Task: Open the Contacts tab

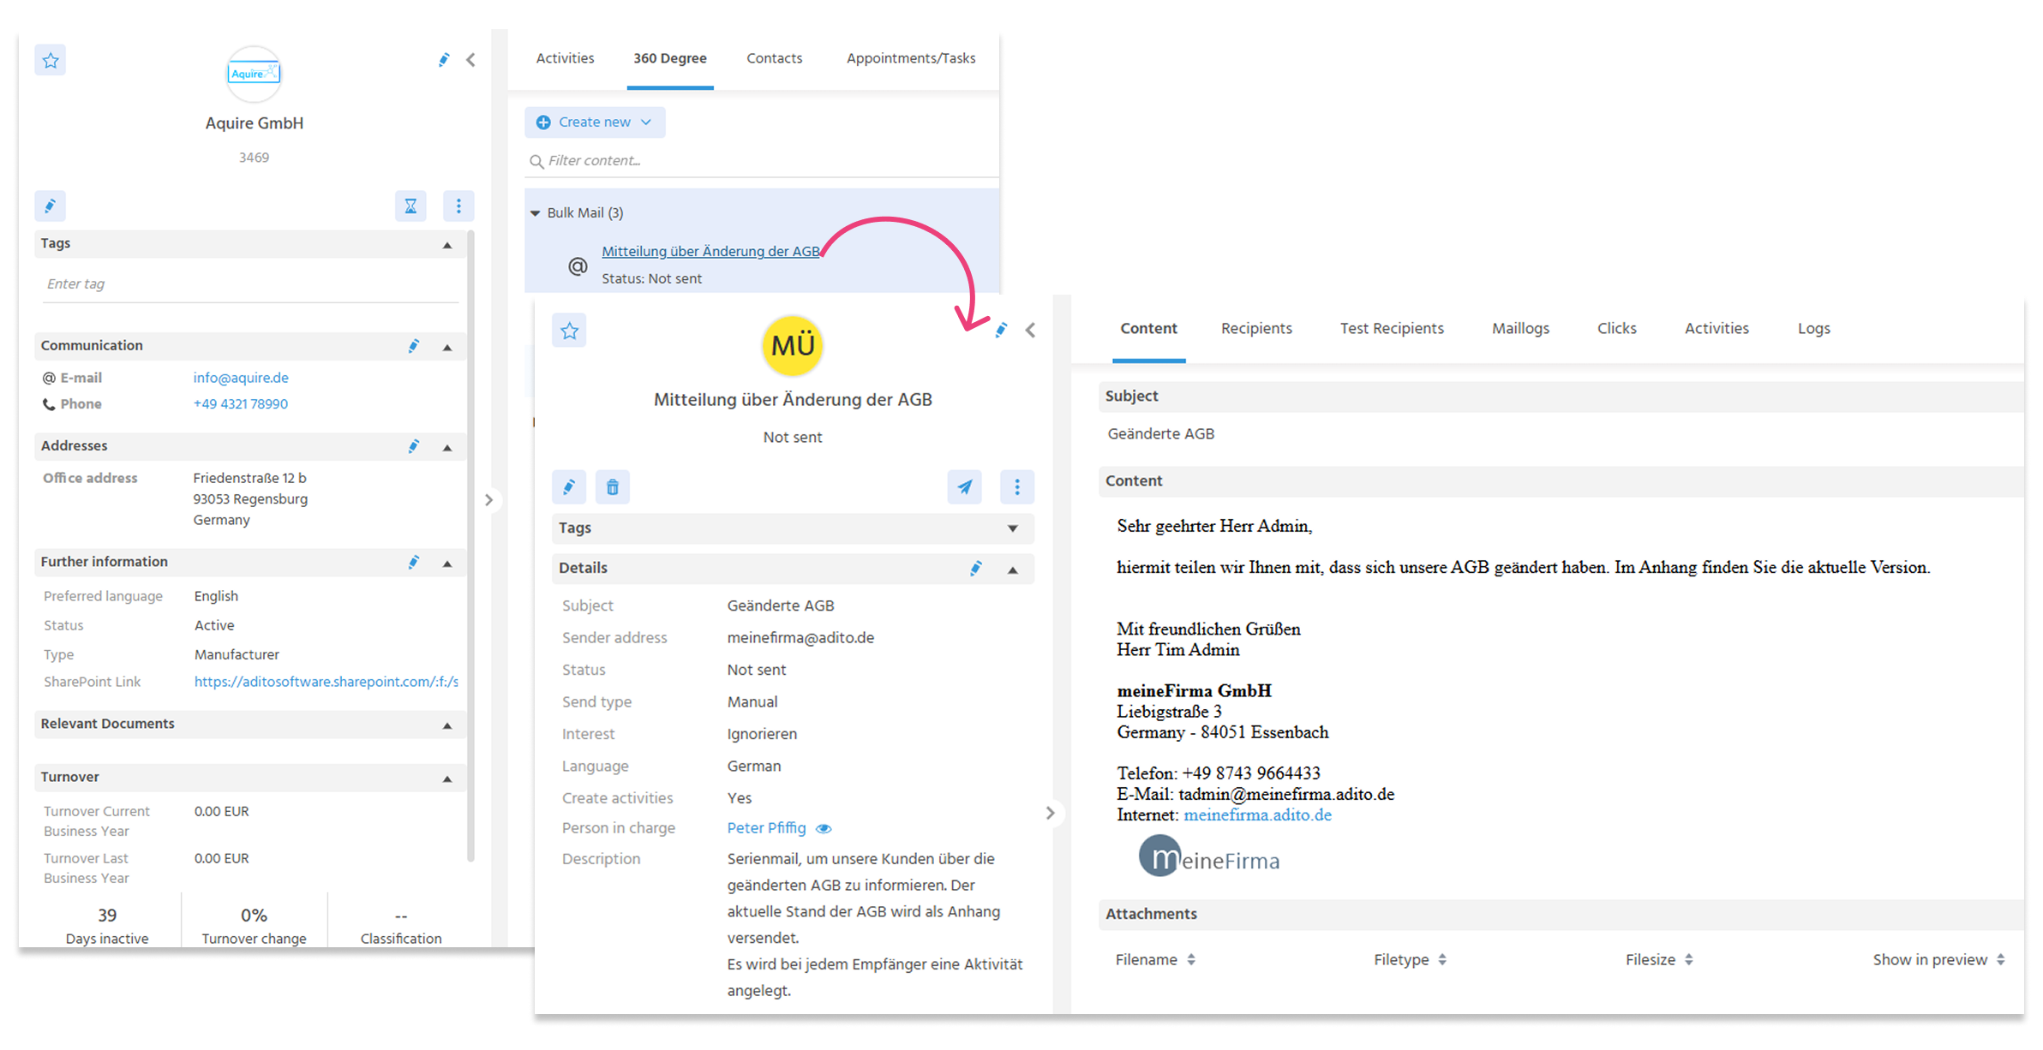Action: [x=774, y=58]
